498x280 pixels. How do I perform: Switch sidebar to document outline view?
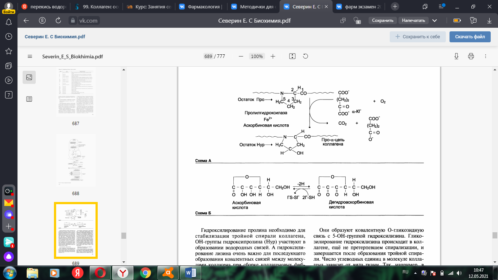pos(29,99)
